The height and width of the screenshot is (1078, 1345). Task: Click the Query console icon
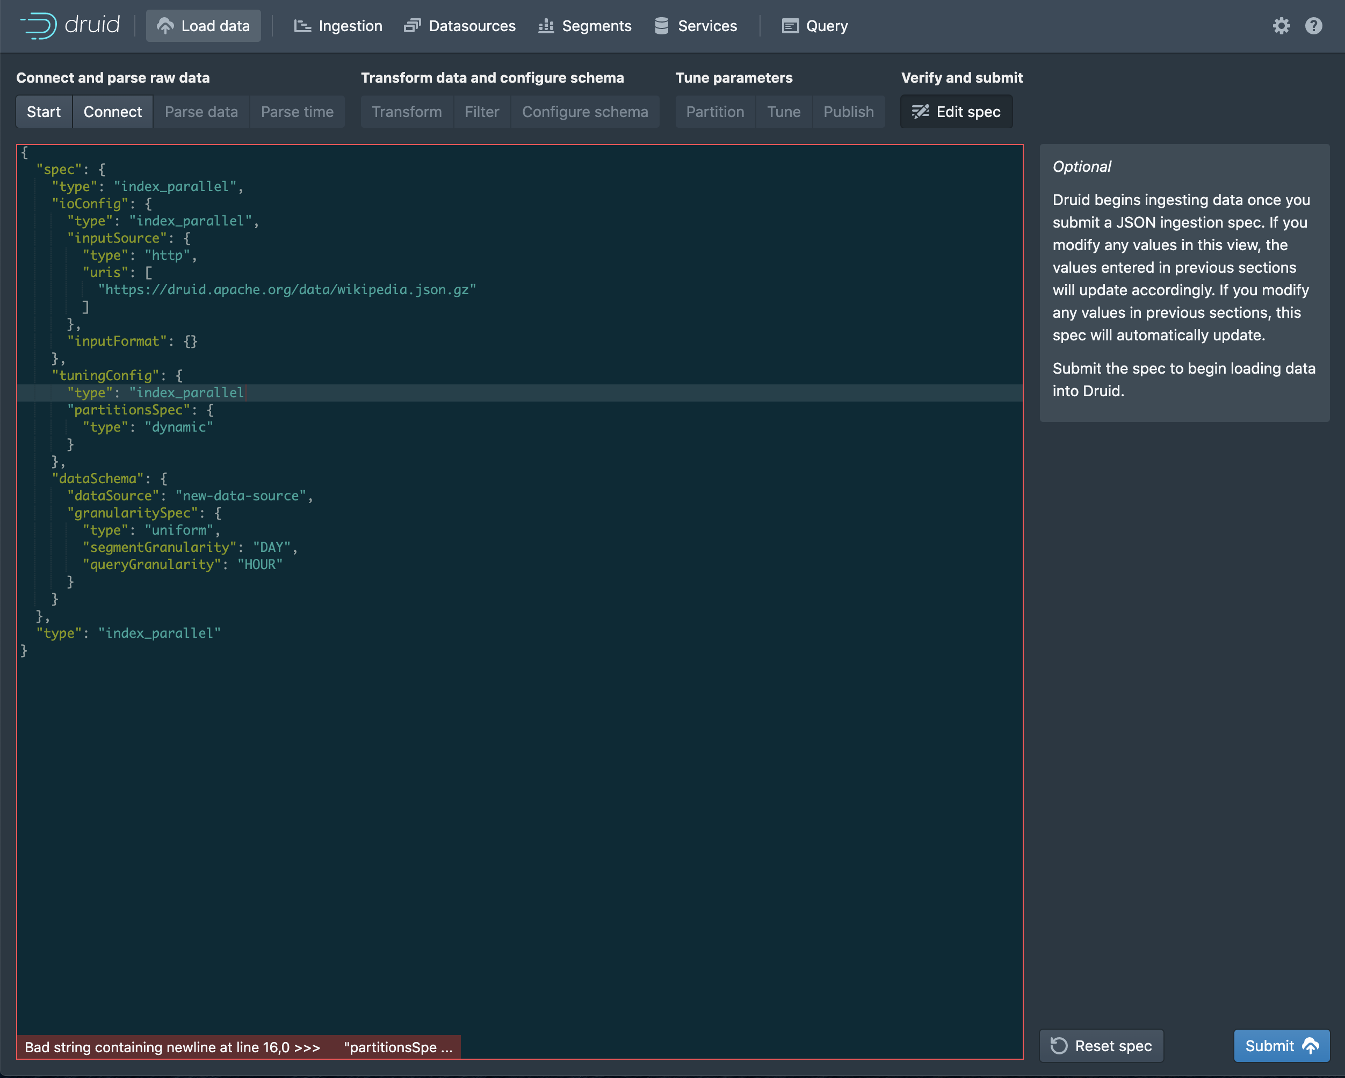point(791,26)
